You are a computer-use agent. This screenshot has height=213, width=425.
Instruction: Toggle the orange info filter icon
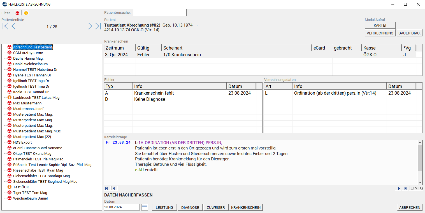[26, 13]
